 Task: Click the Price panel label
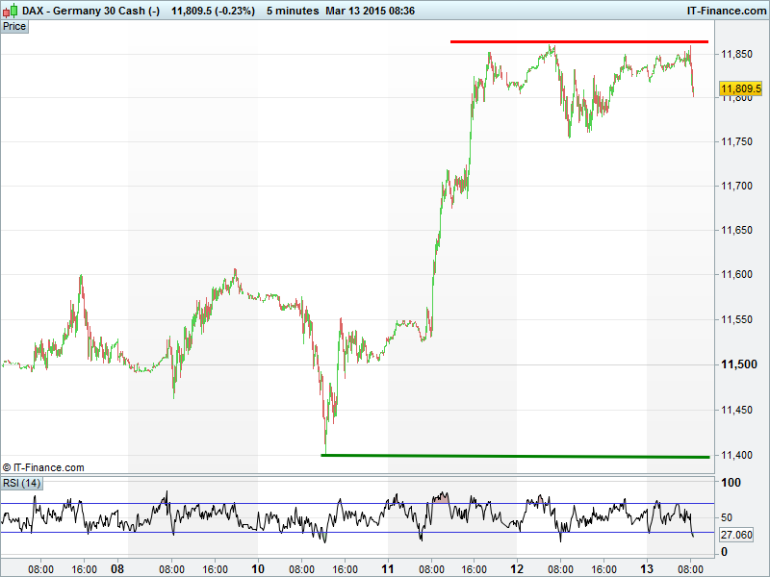click(14, 26)
